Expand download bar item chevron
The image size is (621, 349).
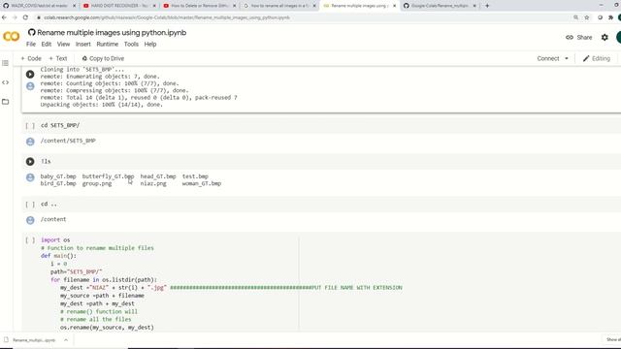coord(66,340)
